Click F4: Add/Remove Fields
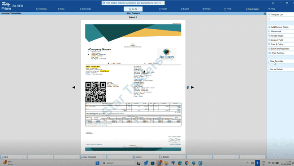The image size is (294, 166). pyautogui.click(x=281, y=27)
